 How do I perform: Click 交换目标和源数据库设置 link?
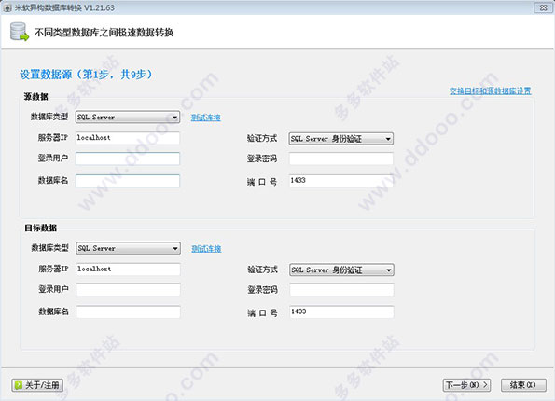(491, 91)
